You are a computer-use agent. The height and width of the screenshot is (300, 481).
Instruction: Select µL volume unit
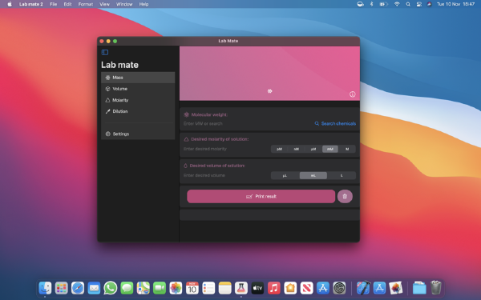point(285,175)
